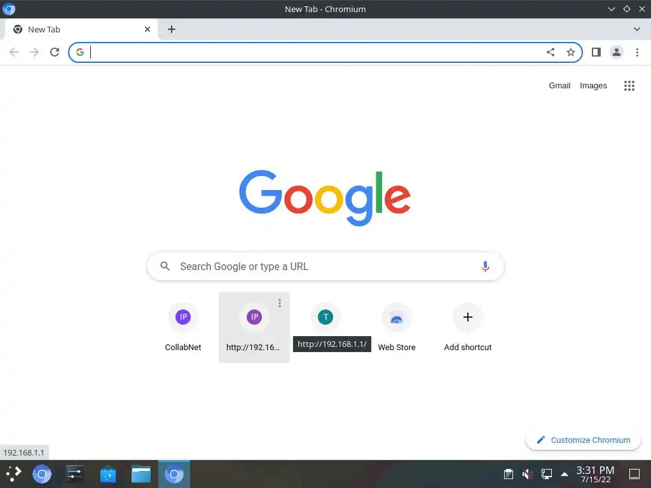Open the Google apps grid
651x488 pixels.
(x=629, y=86)
